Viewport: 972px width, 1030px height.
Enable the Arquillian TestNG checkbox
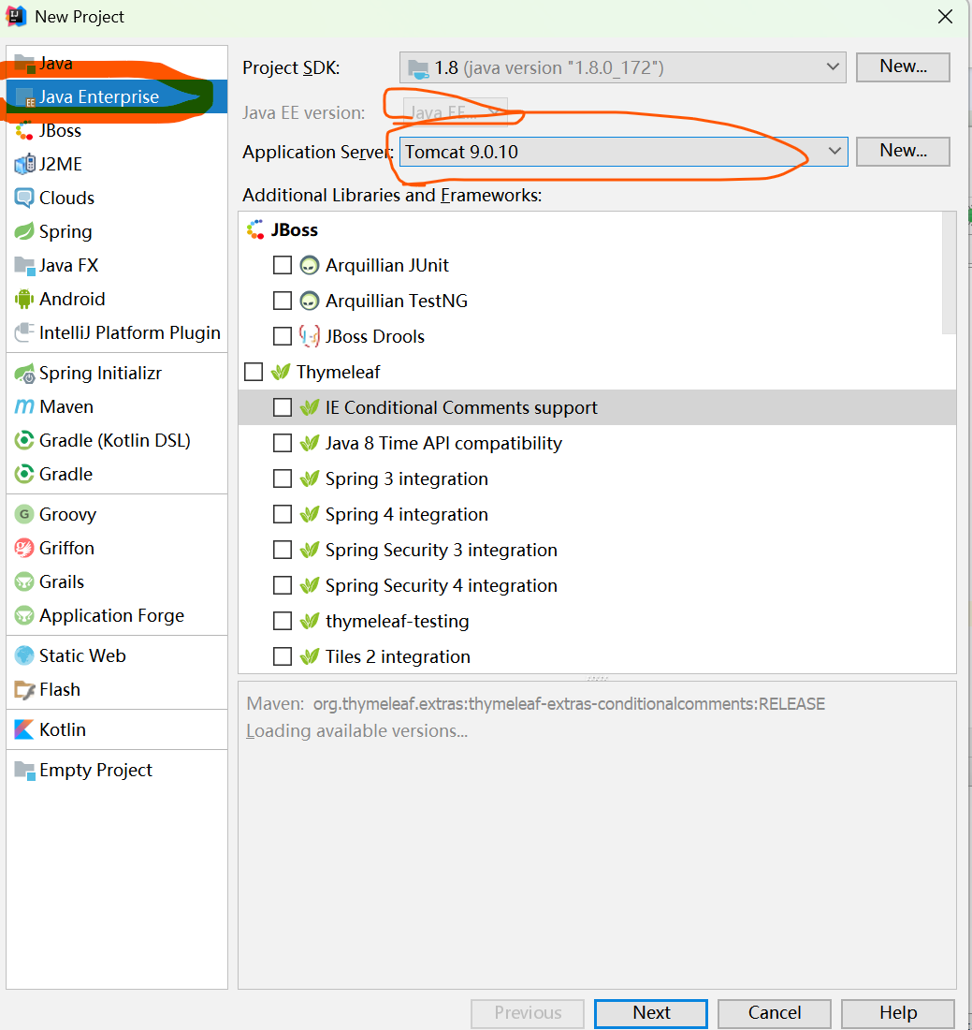click(283, 301)
